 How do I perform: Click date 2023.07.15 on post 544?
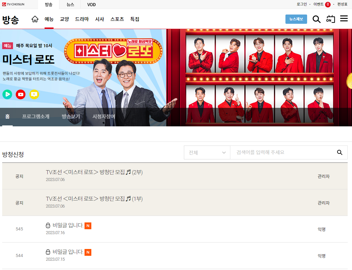55,259
